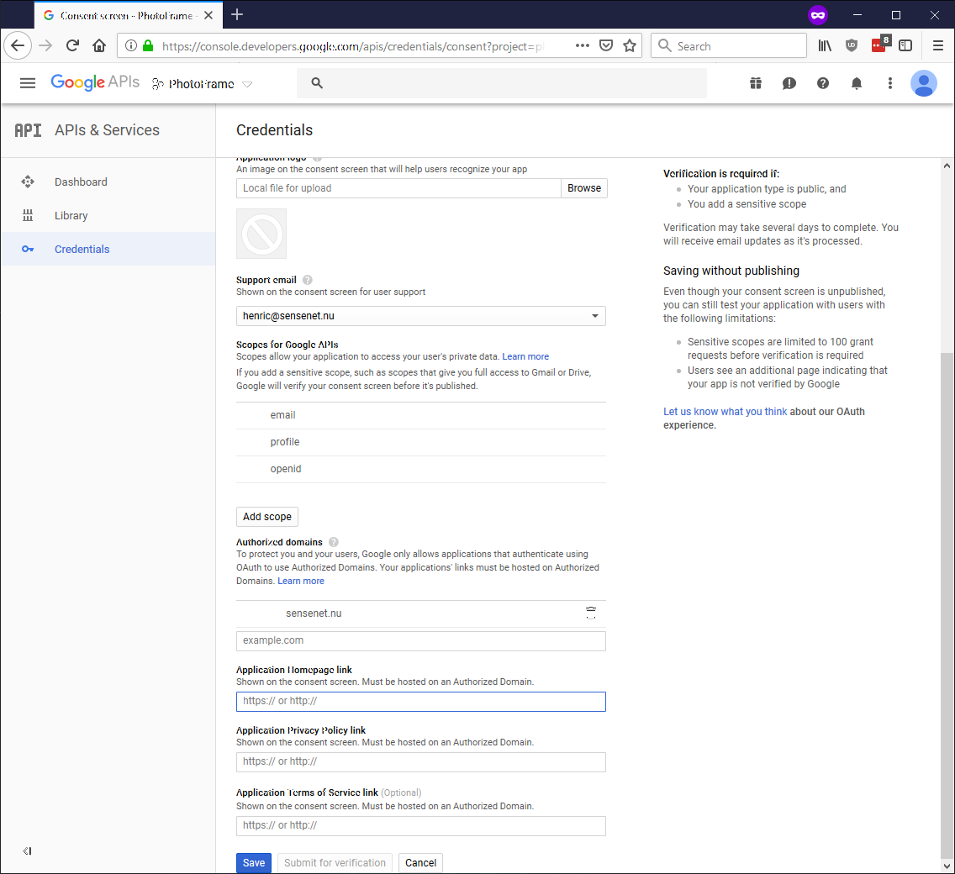This screenshot has width=955, height=874.
Task: Follow Learn more link for authorized domains
Action: (x=301, y=581)
